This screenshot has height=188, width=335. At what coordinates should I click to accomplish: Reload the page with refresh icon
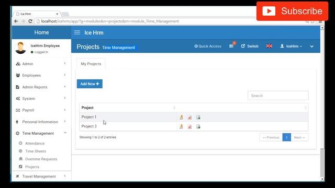pos(30,21)
